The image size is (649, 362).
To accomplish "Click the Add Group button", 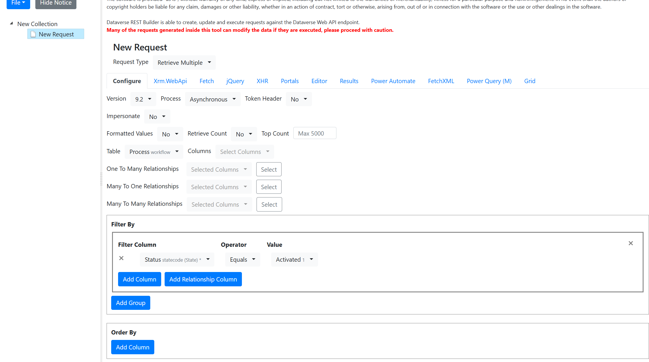I will pos(131,303).
